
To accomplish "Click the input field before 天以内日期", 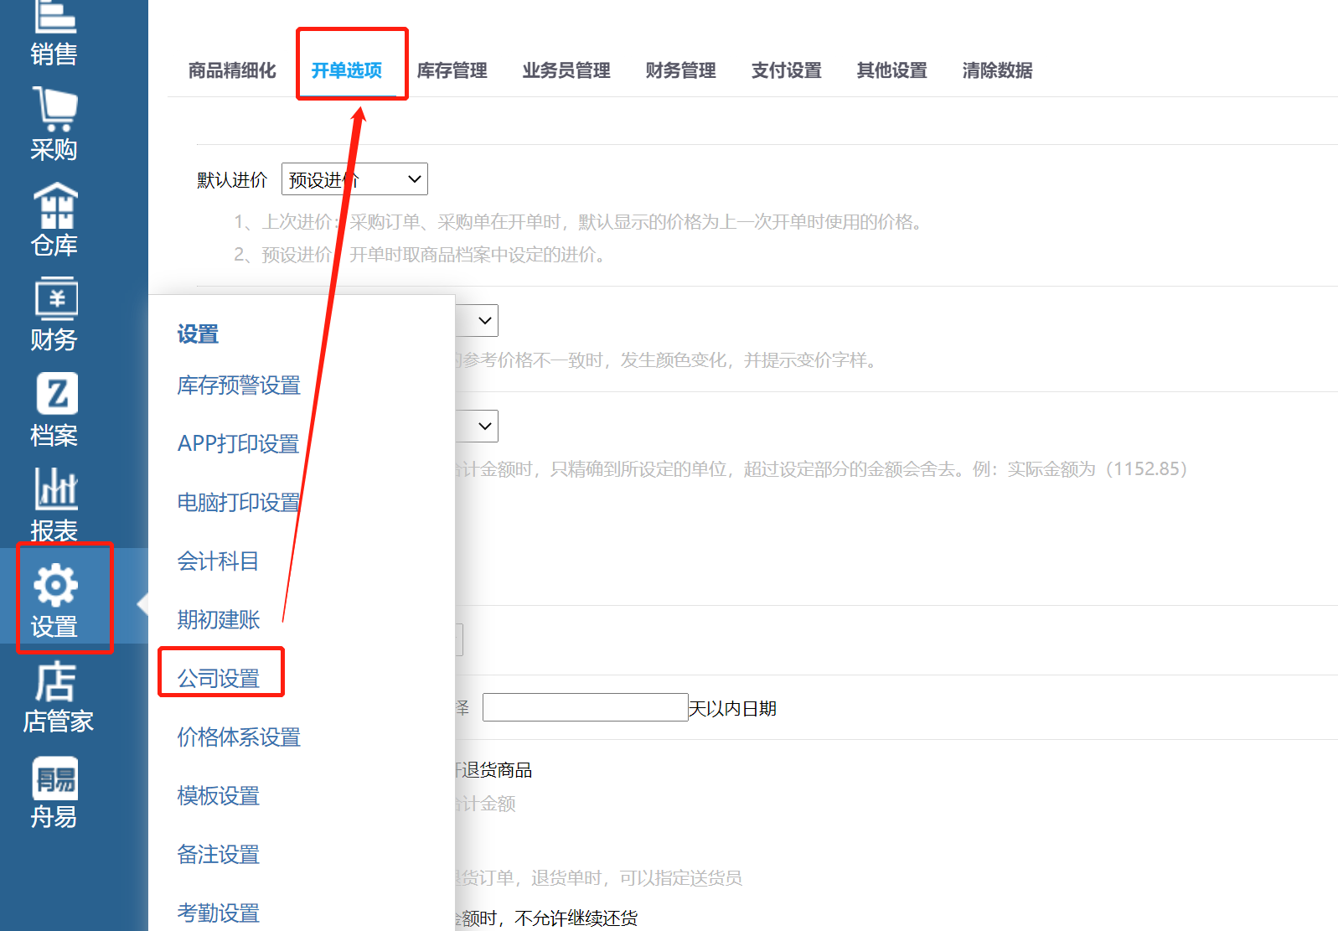I will point(585,707).
